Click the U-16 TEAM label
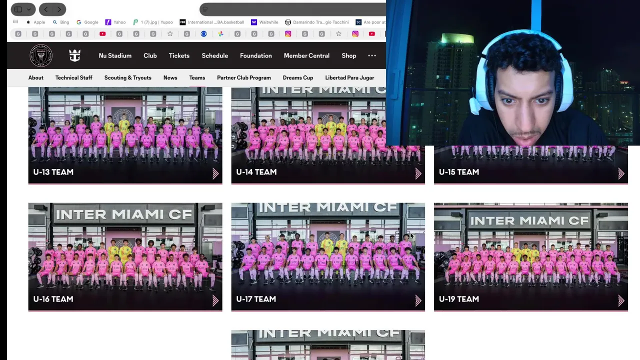Screen dimensions: 640x360 [53, 299]
